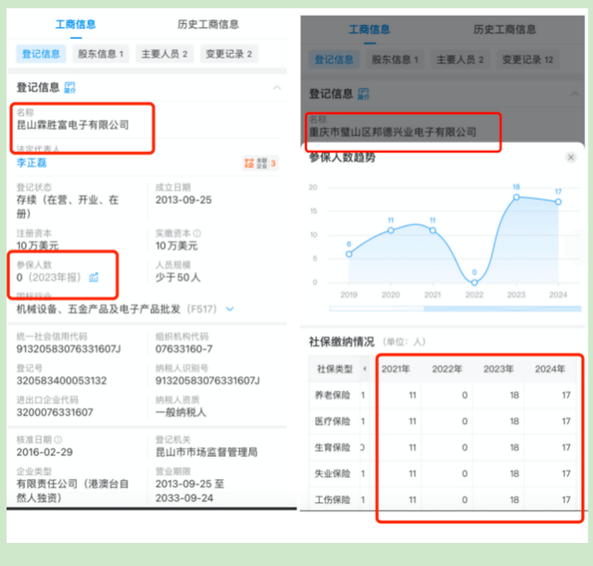
Task: Click registration number 320583400053132
Action: (x=61, y=381)
